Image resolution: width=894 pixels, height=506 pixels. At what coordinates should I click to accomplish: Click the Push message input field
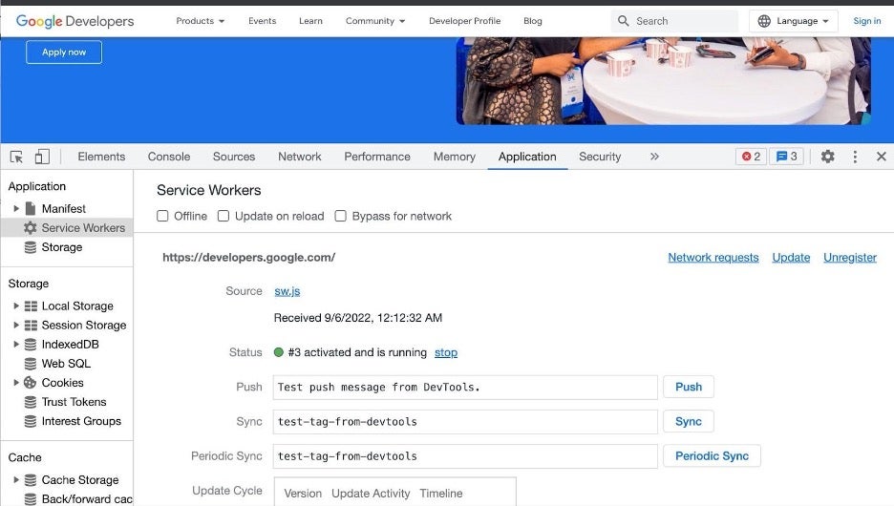click(465, 387)
